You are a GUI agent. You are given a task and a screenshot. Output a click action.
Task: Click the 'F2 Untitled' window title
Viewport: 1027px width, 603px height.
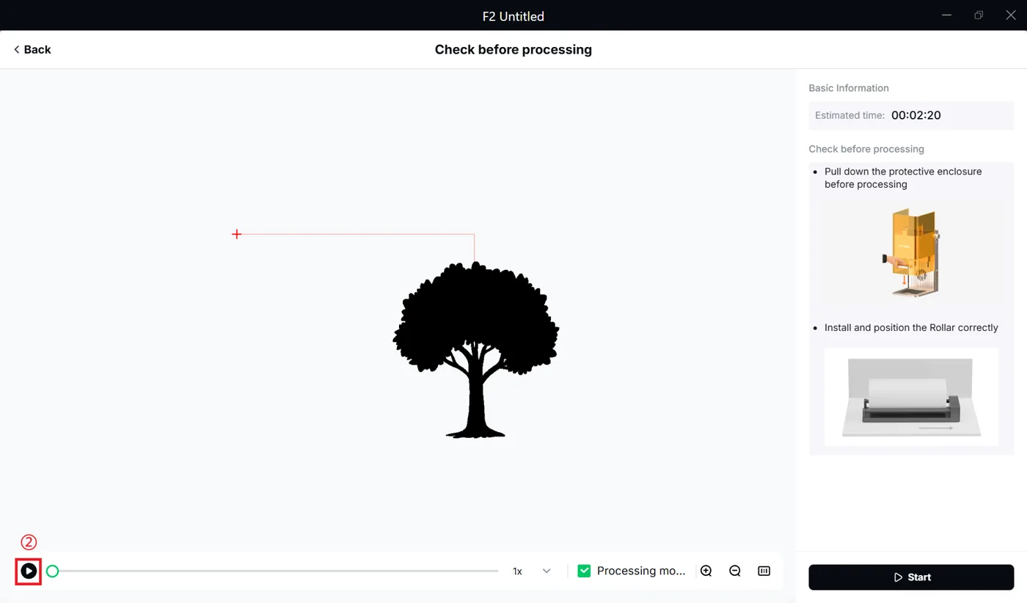[513, 16]
